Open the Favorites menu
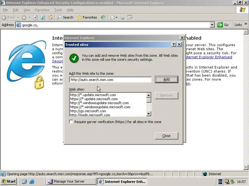249x186 pixels. click(42, 10)
